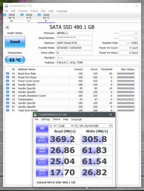Click status orb for Total Host Writes

click(8, 110)
